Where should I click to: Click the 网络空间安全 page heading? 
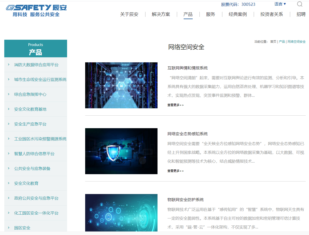[x=186, y=47]
